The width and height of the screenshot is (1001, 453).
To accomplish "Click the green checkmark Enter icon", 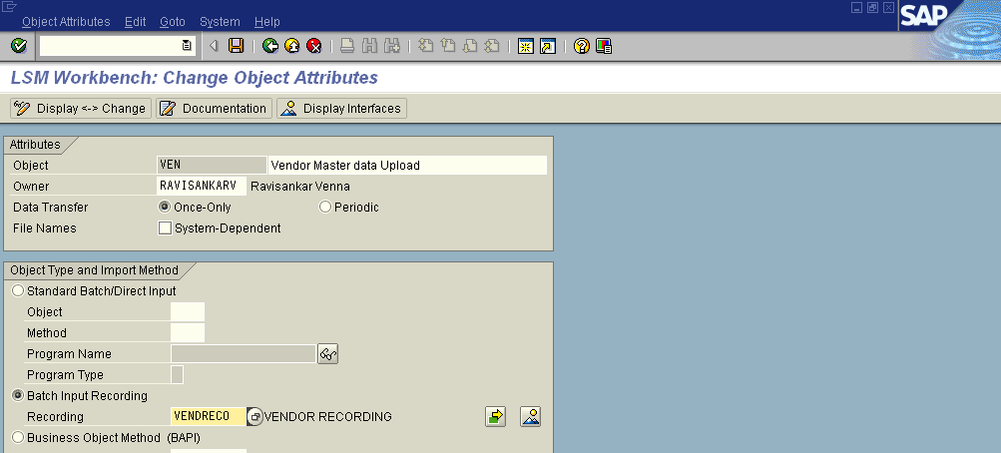I will [x=18, y=46].
